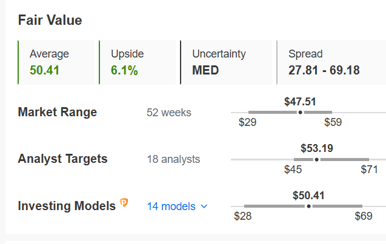This screenshot has height=244, width=386.
Task: Expand the 14 models dropdown
Action: [x=177, y=206]
